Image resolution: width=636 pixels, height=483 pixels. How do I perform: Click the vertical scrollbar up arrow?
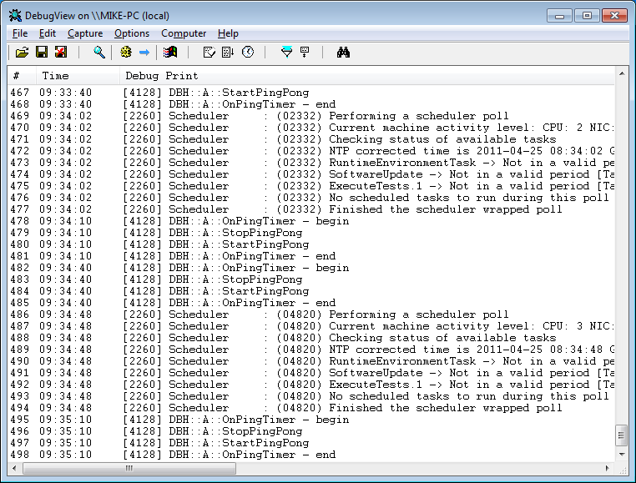[x=622, y=73]
